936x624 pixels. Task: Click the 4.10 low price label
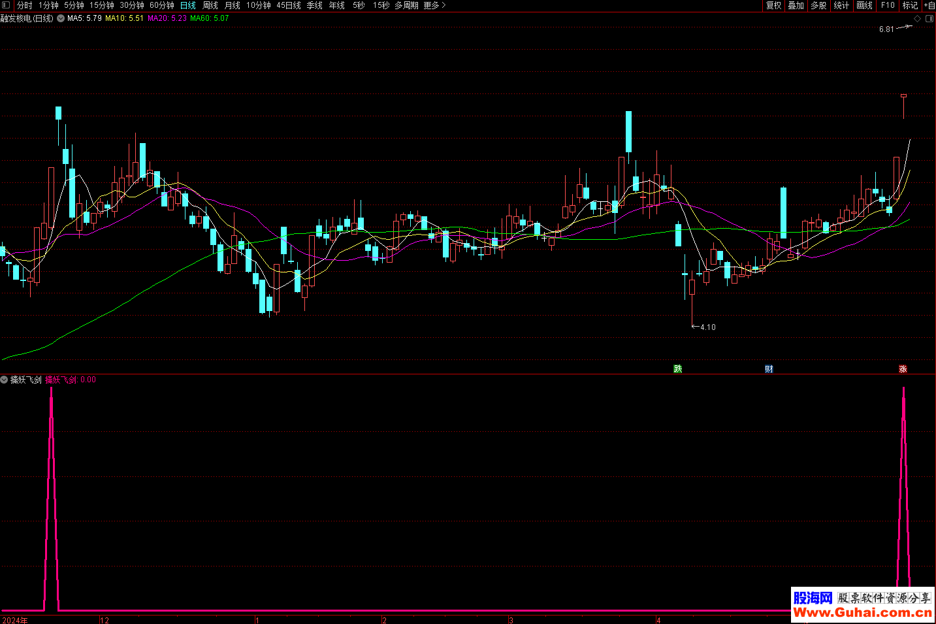[708, 327]
